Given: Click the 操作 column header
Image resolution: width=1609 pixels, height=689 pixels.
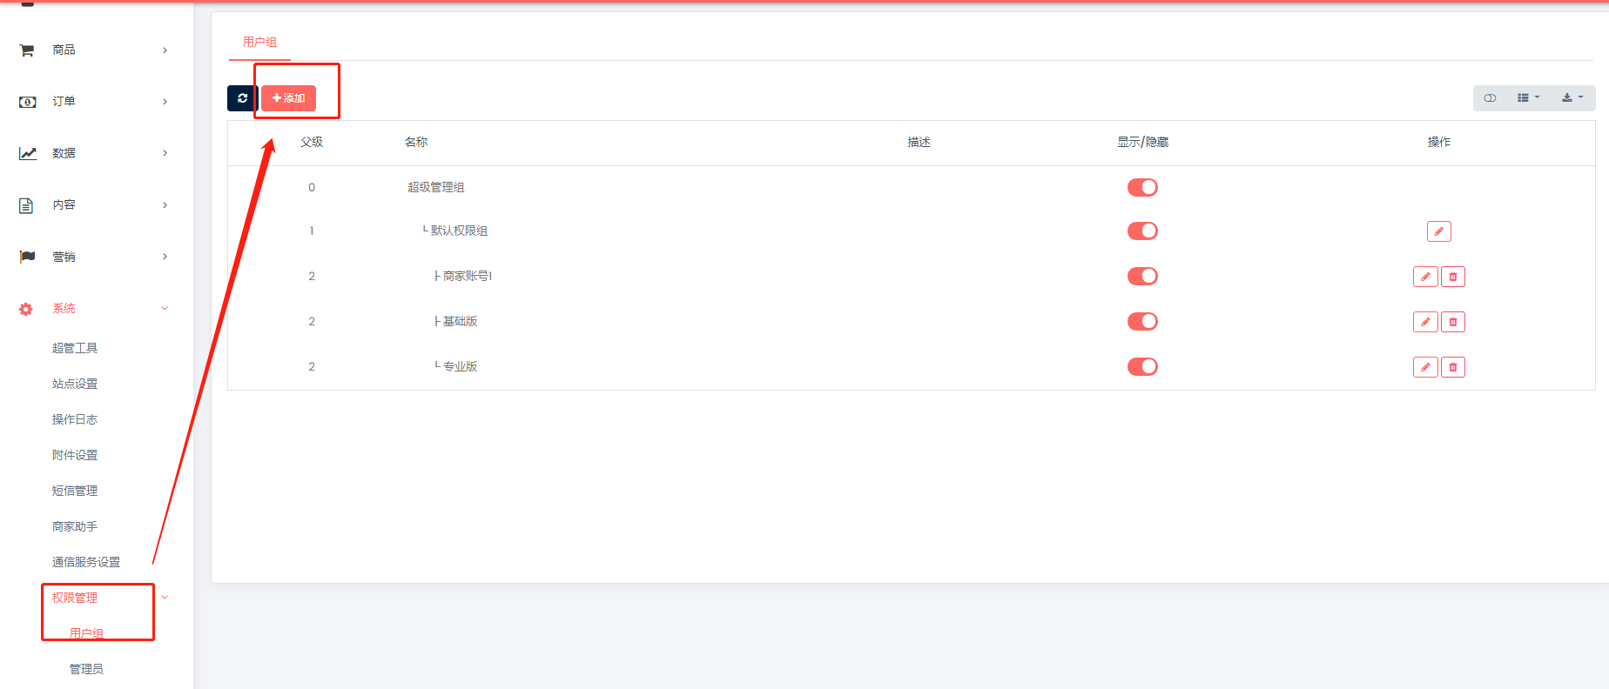Looking at the screenshot, I should 1439,142.
